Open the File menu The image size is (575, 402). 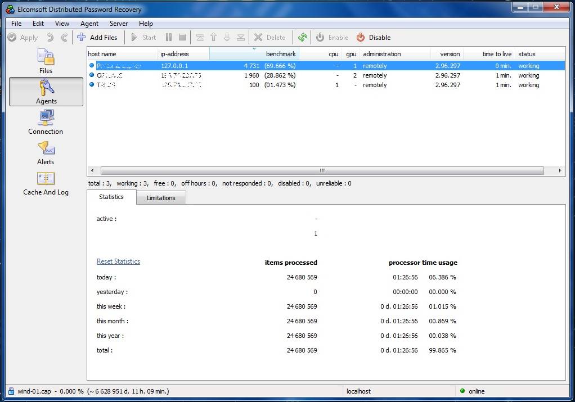pyautogui.click(x=16, y=24)
